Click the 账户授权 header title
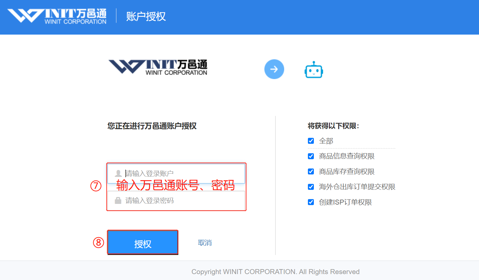 [146, 16]
